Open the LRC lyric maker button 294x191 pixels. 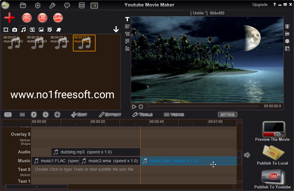click(42, 18)
